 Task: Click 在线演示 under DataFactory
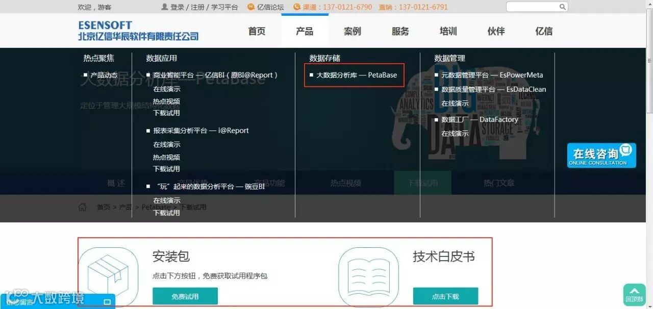click(455, 133)
